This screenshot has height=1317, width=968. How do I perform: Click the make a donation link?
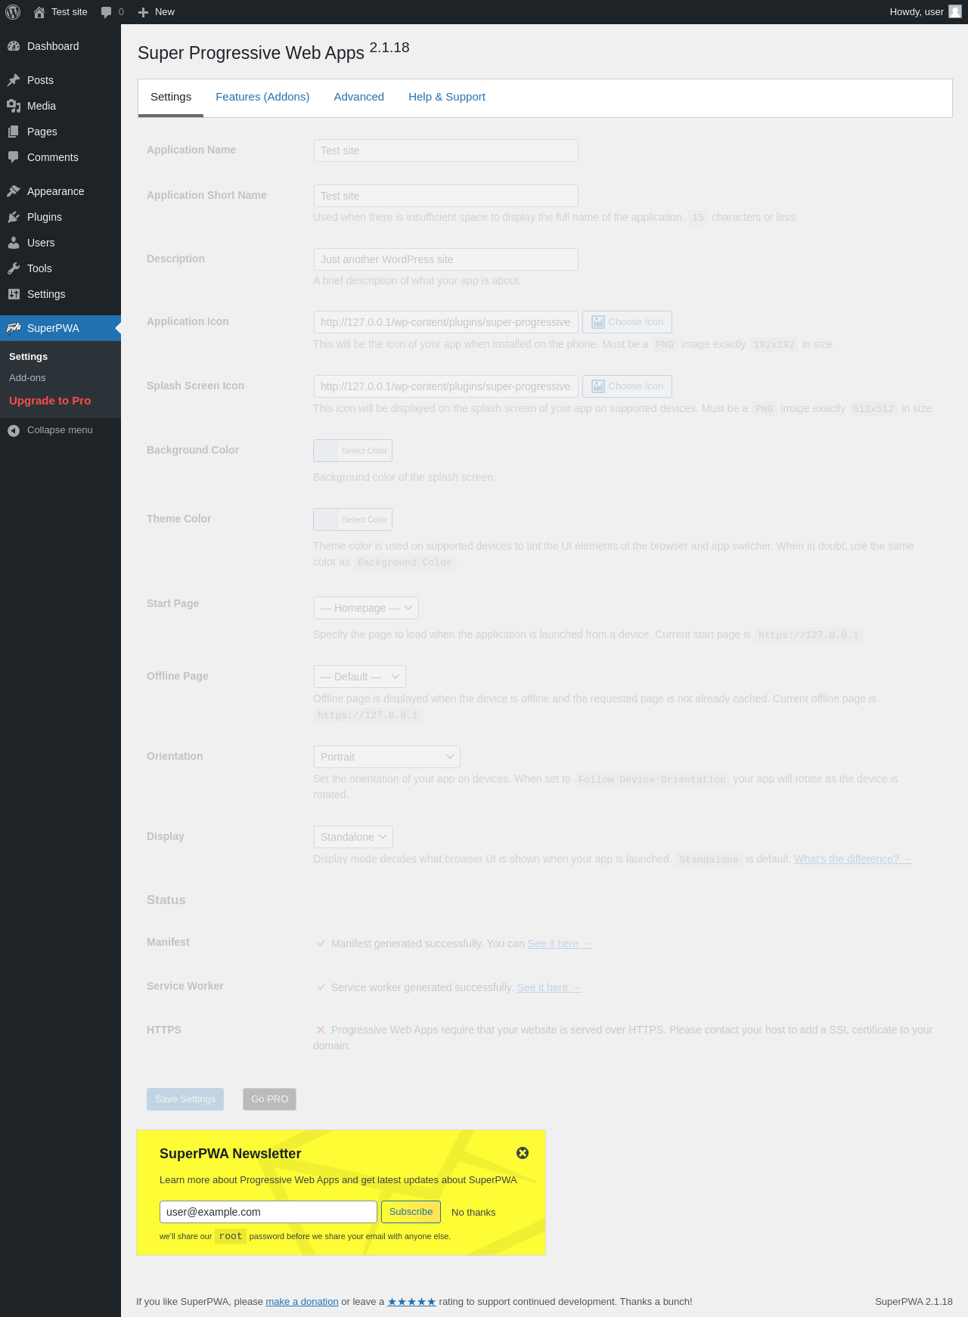point(302,1301)
